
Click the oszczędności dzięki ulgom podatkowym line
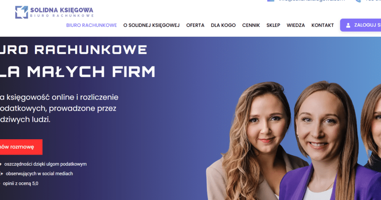point(43,164)
